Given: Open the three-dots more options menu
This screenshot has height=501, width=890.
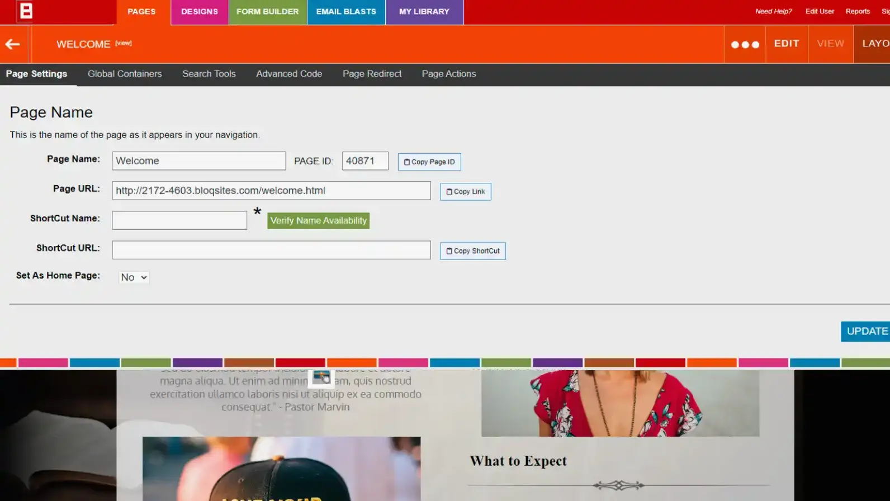Looking at the screenshot, I should click(745, 45).
